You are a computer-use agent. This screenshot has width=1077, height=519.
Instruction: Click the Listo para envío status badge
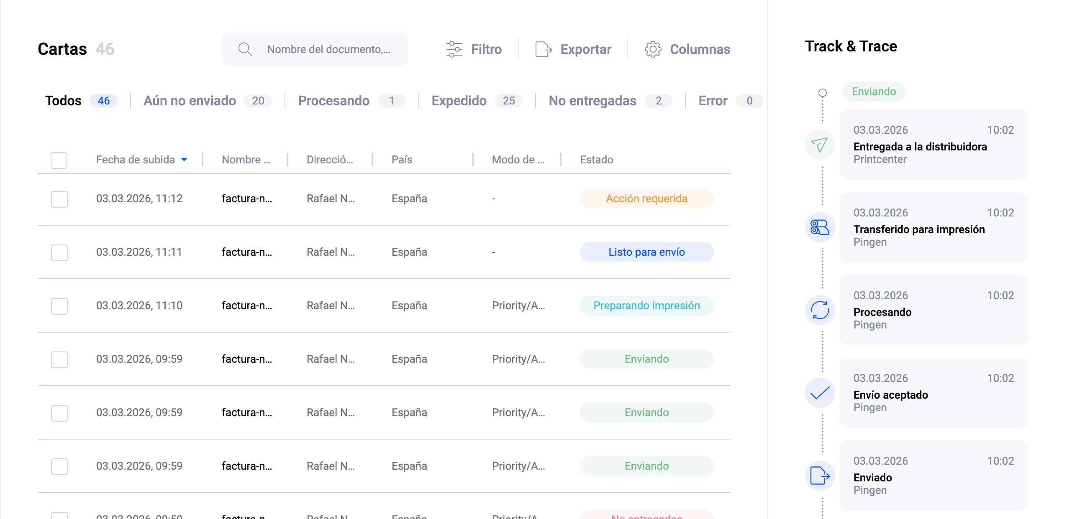point(646,252)
